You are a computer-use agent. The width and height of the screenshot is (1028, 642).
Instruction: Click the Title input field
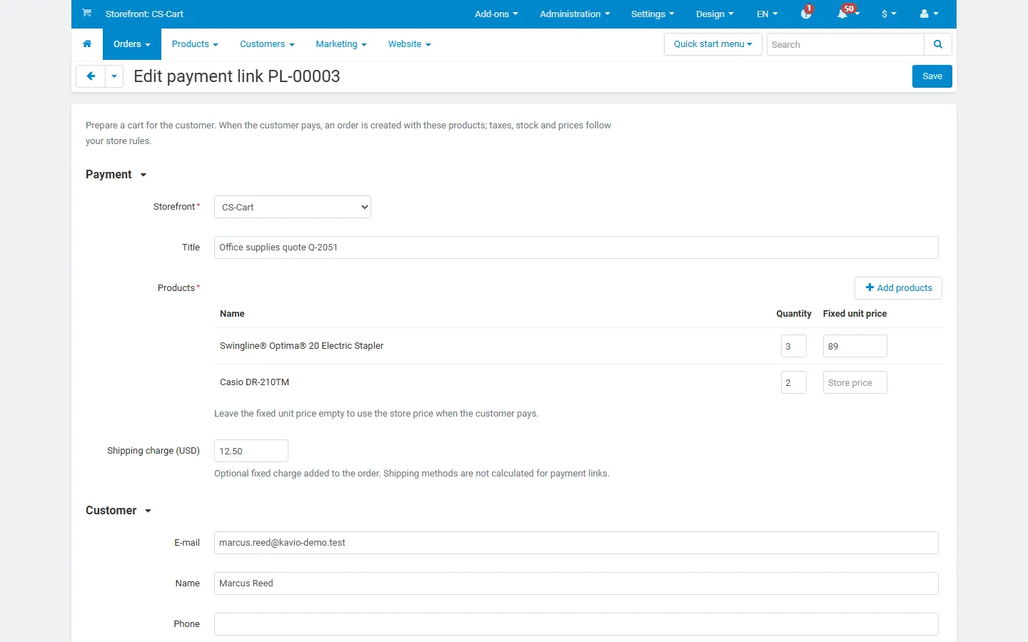coord(576,248)
